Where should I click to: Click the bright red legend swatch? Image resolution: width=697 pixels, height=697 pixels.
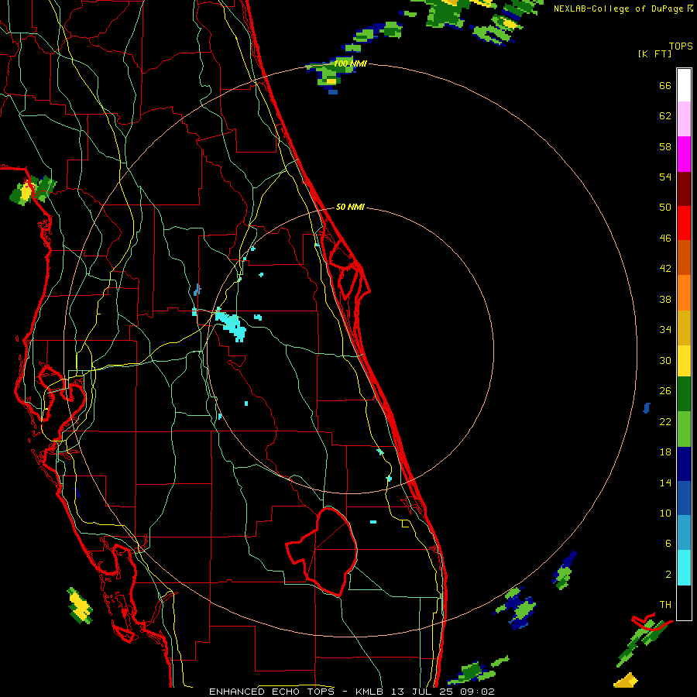pos(684,223)
